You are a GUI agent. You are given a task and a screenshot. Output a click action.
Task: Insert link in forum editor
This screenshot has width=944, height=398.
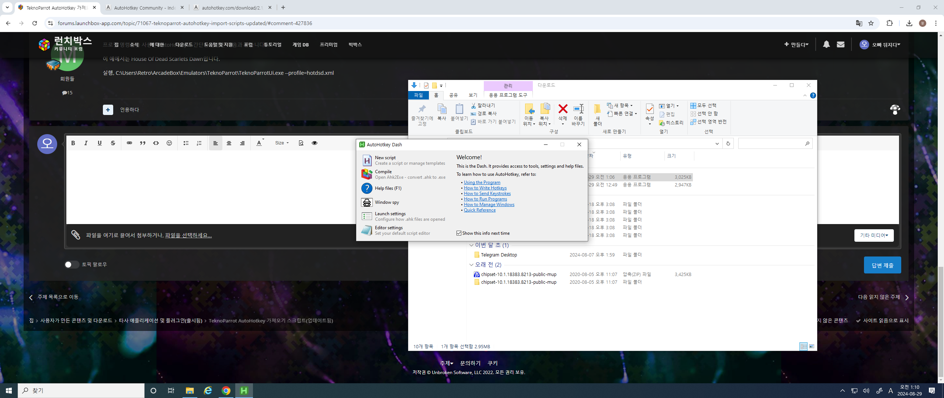tap(129, 143)
